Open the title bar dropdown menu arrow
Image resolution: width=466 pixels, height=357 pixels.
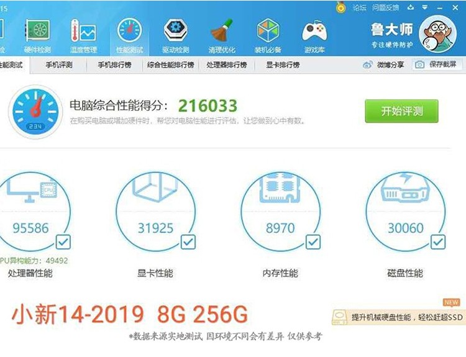pos(425,7)
